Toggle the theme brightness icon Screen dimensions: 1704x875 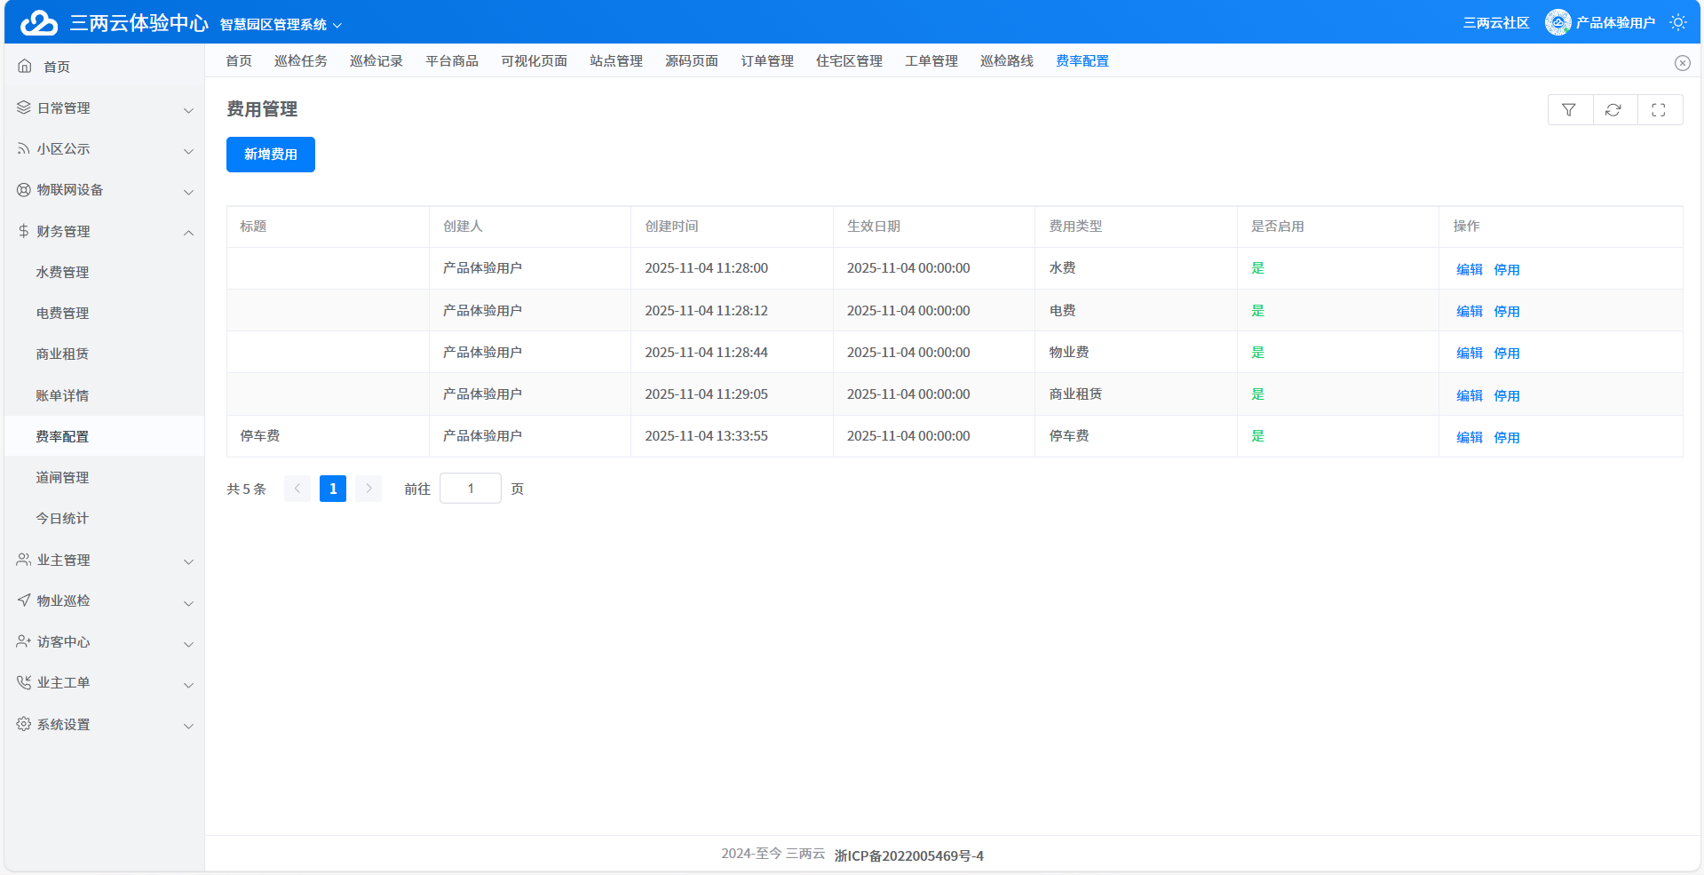[1677, 22]
